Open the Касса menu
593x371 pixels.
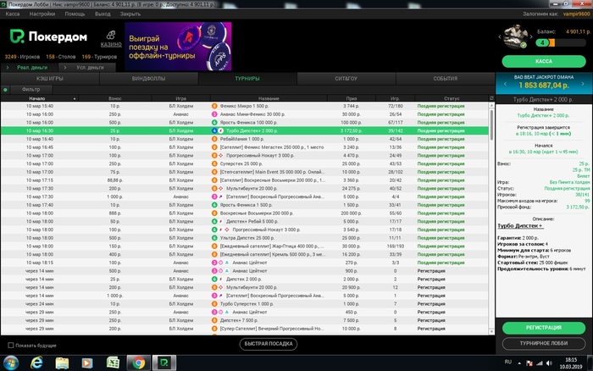pyautogui.click(x=13, y=14)
